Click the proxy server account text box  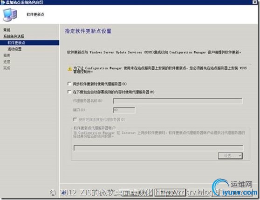pyautogui.click(x=158, y=148)
